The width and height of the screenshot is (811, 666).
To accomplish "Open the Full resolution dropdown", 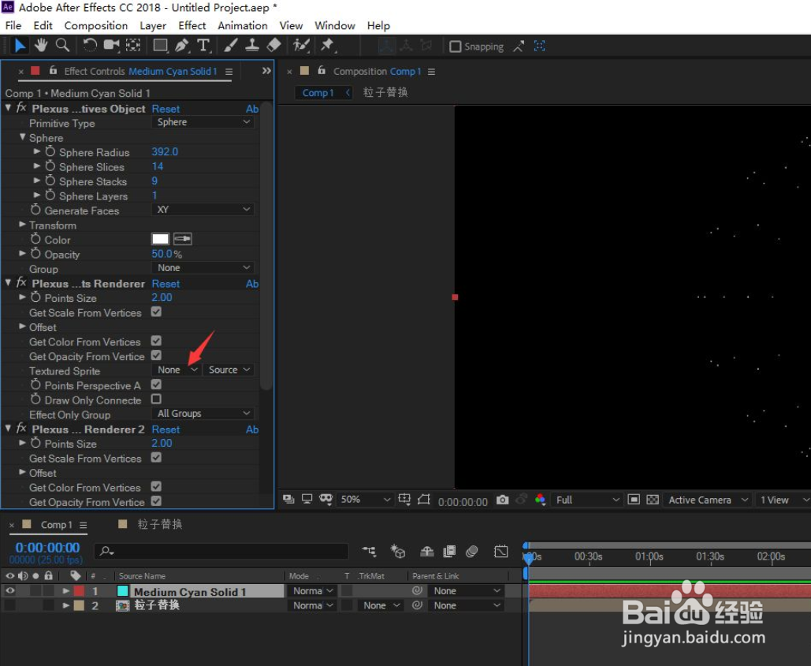I will point(586,500).
